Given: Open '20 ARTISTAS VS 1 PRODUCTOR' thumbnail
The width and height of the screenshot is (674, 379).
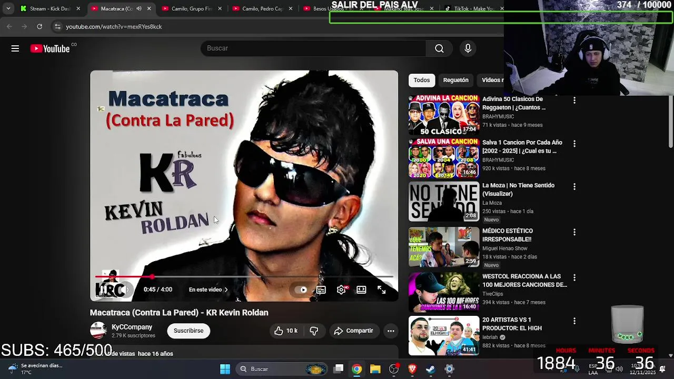Looking at the screenshot, I should (x=444, y=335).
